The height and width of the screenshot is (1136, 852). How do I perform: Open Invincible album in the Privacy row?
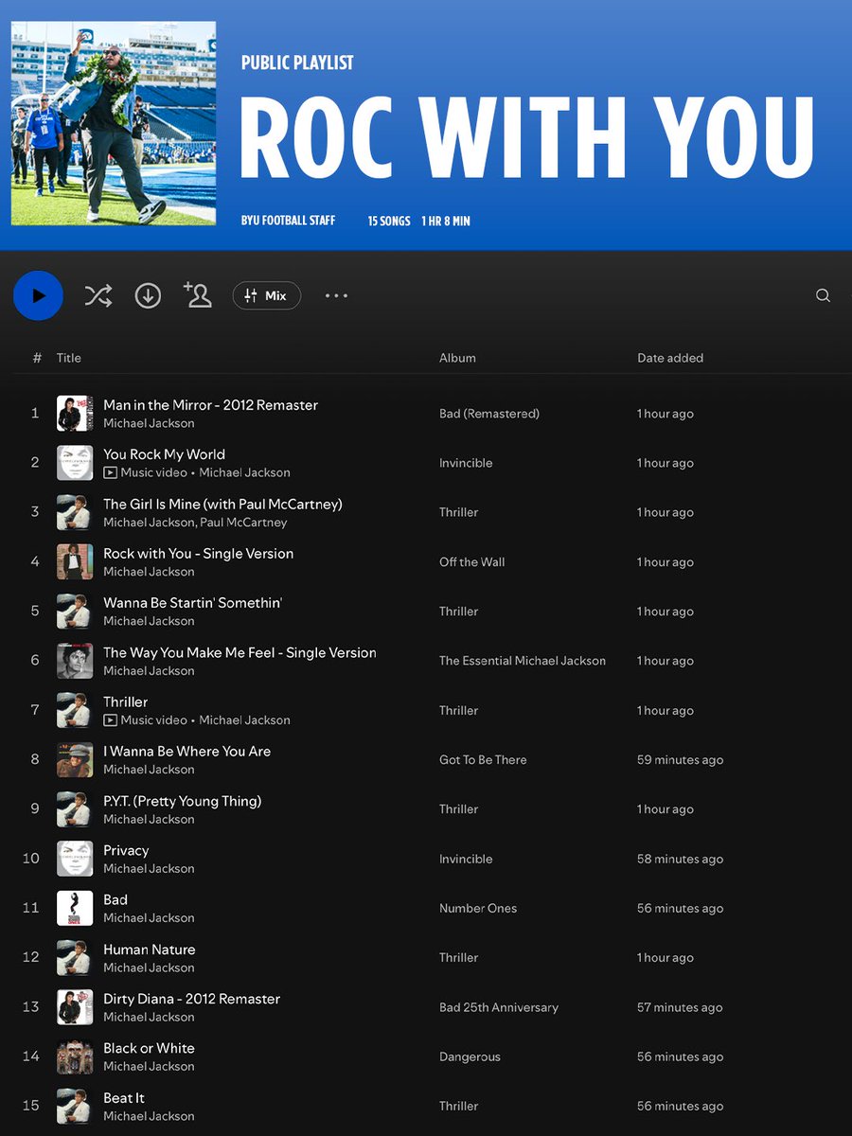tap(466, 859)
